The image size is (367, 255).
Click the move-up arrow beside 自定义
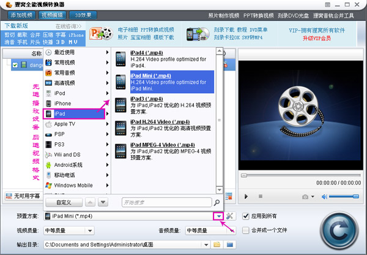coord(90,202)
